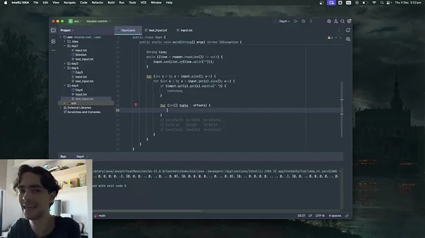Expand the day2 folder
Screen dimensions: 425x238
point(64,64)
